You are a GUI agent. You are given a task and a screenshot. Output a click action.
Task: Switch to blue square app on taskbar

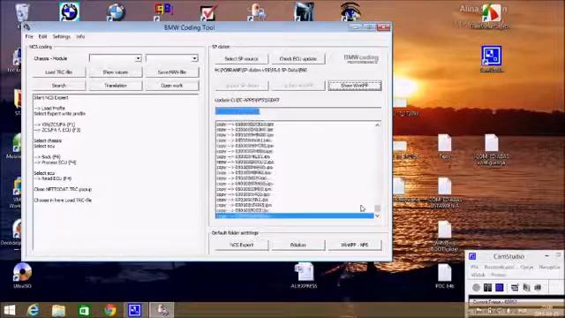135,310
